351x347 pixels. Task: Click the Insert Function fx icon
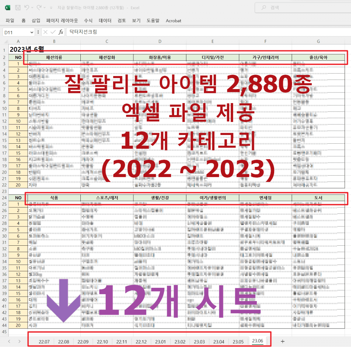click(61, 32)
